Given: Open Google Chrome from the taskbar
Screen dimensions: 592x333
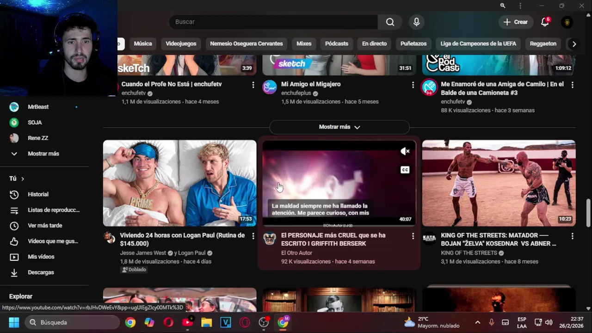Looking at the screenshot, I should pos(130,322).
